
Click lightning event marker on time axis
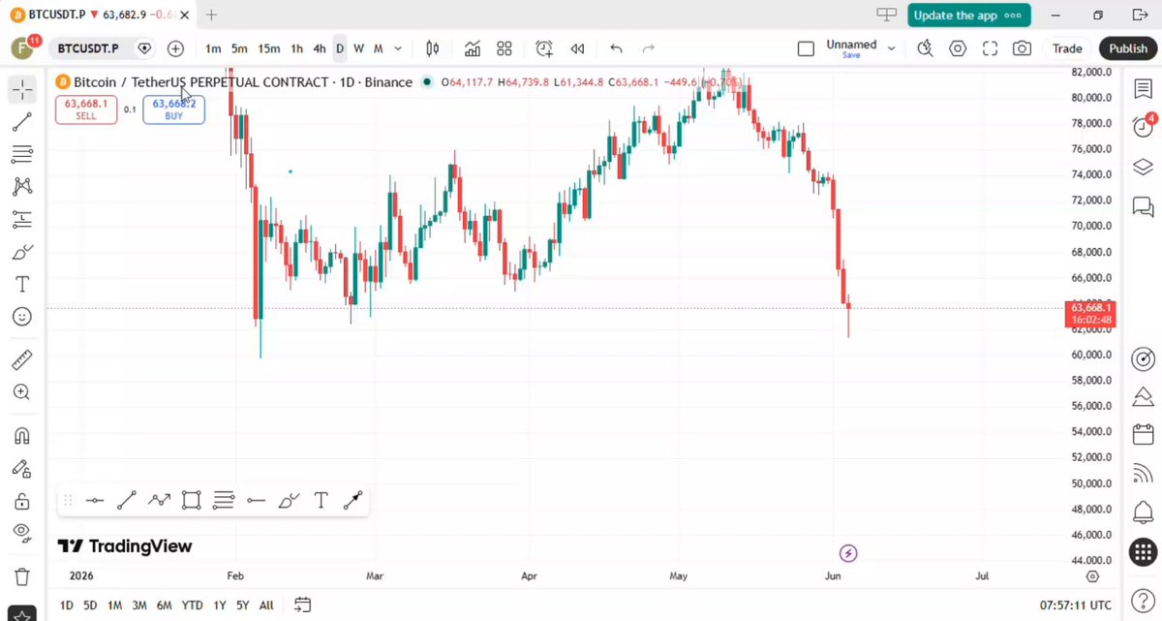pyautogui.click(x=848, y=553)
